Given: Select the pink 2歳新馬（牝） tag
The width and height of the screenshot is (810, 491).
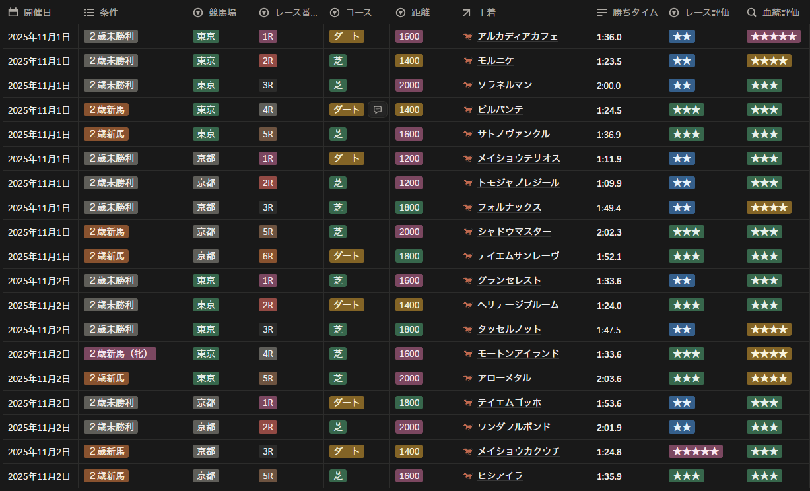Looking at the screenshot, I should pyautogui.click(x=119, y=354).
